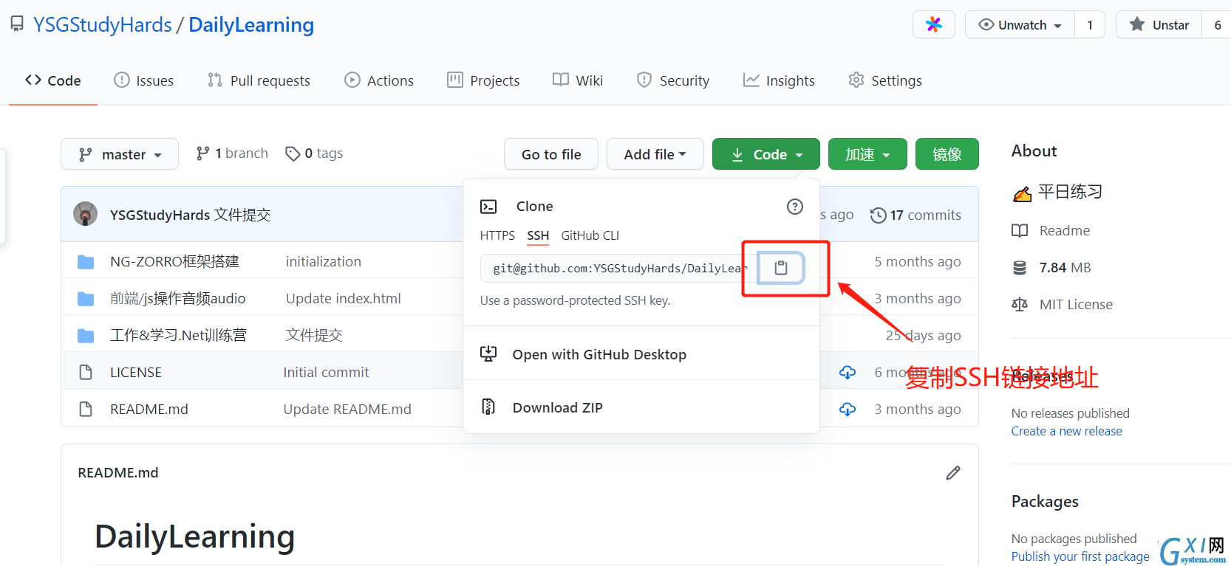This screenshot has height=566, width=1231.
Task: Open the Unwatch dropdown
Action: (1020, 24)
